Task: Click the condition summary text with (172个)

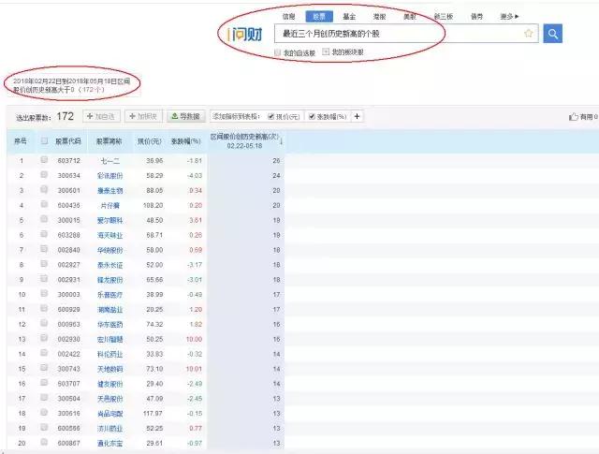Action: 71,85
